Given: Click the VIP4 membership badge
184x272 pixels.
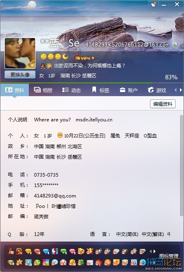Looking at the screenshot, I should (84, 57).
